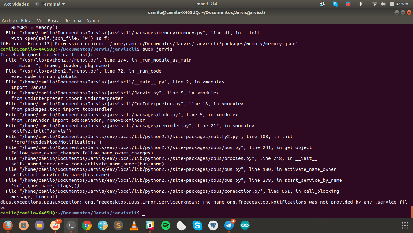Launch Google Chrome from the dock
The image size is (413, 233).
coord(87,225)
